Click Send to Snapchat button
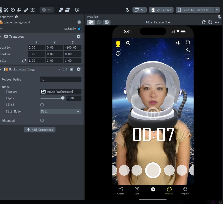 click(195, 10)
